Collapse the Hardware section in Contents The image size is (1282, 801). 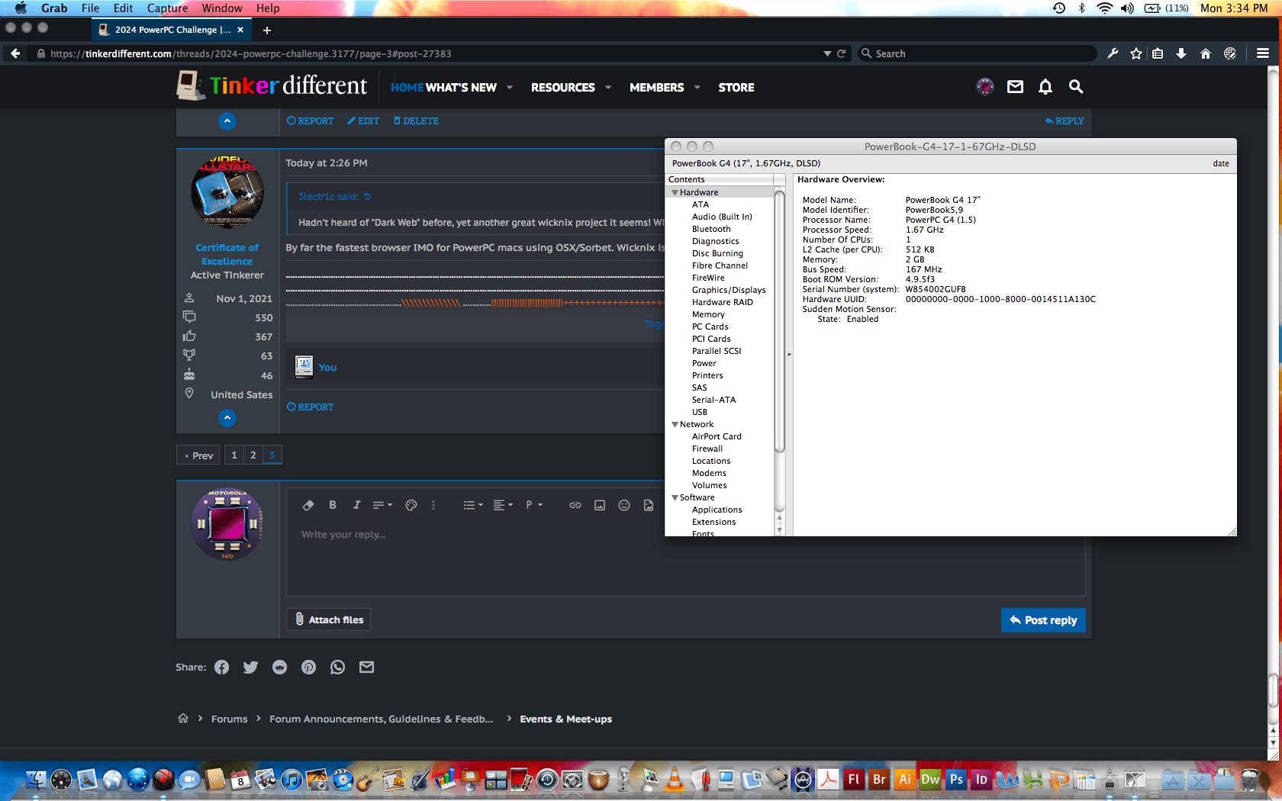click(x=675, y=192)
